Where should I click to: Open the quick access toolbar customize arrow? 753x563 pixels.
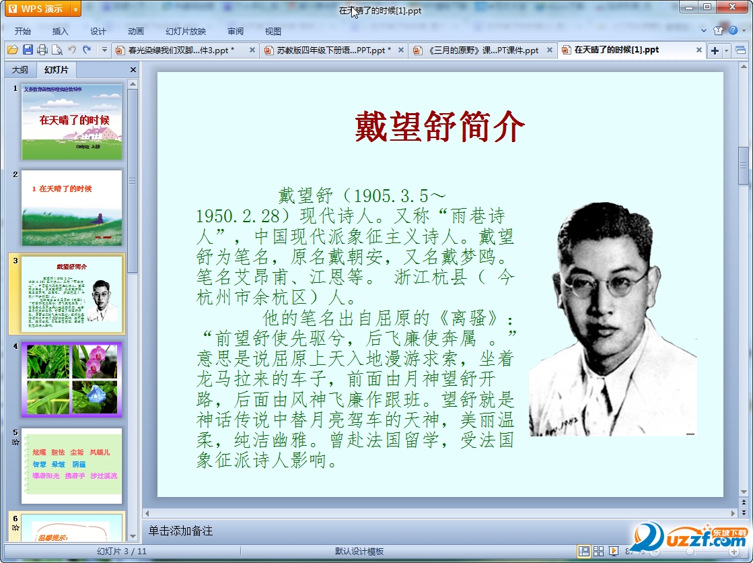coord(104,50)
